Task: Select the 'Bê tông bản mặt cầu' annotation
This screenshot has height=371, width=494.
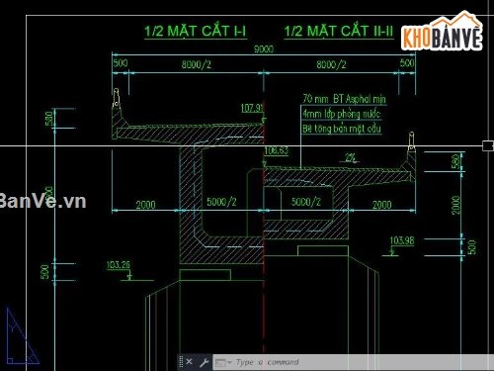Action: coord(342,129)
